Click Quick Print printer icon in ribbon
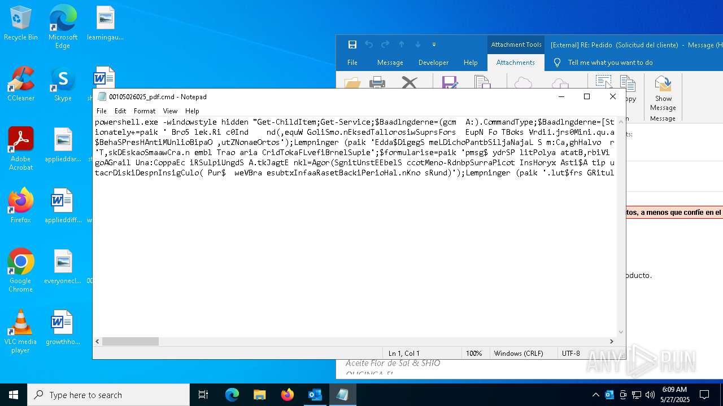The height and width of the screenshot is (406, 723). (x=377, y=83)
